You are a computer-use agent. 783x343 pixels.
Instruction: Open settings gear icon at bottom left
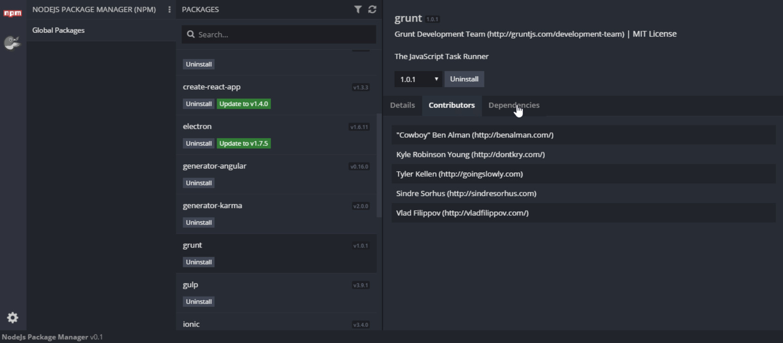pos(12,317)
